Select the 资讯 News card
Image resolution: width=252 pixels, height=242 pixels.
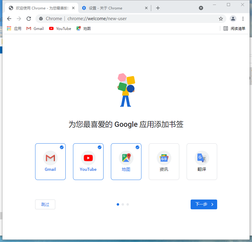[164, 161]
